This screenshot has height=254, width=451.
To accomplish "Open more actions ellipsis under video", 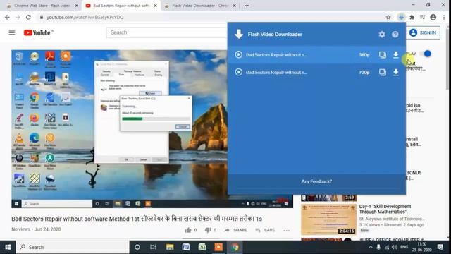I will click(x=287, y=231).
